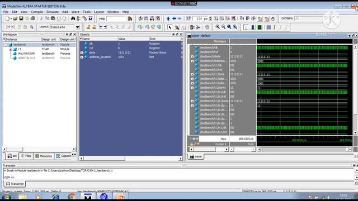Click the solid green wave-format icon
Screen dimensions: 358x201
(260, 27)
